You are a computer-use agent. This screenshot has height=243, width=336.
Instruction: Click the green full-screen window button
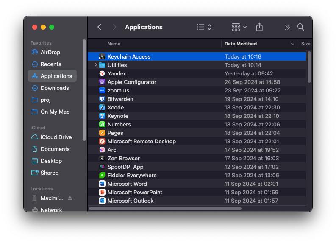click(x=52, y=27)
